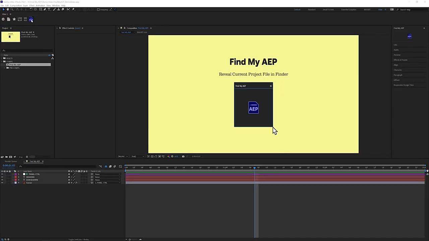
Task: Select the Roto Brush tool
Action: tap(68, 9)
